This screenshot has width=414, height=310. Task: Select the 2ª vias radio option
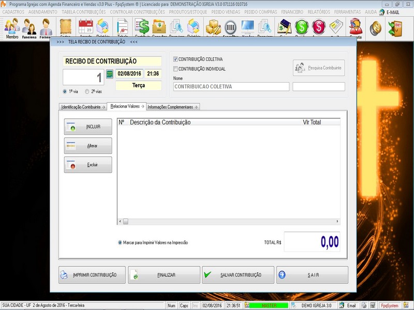[87, 91]
